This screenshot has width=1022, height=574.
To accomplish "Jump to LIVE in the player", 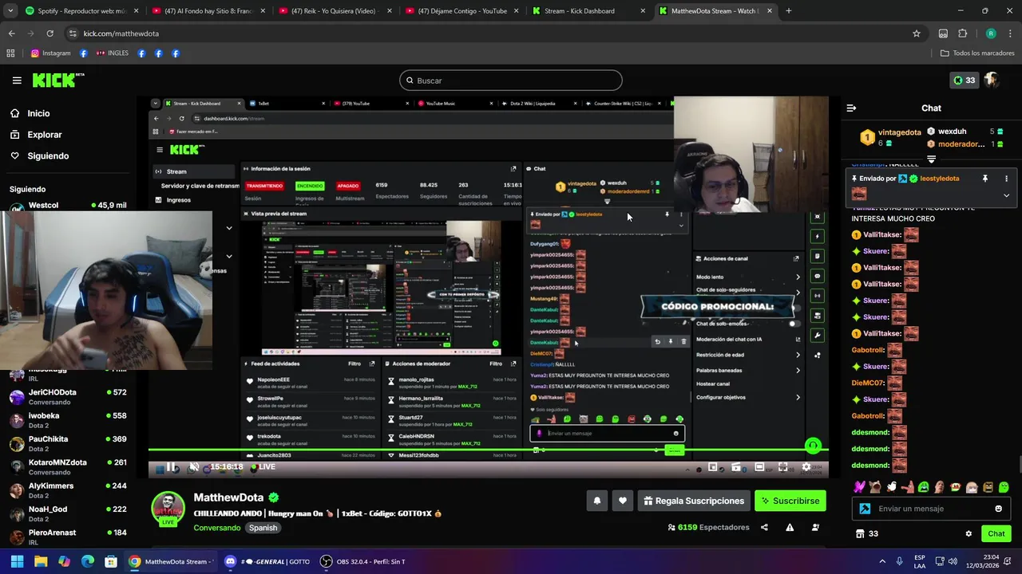I will [x=263, y=467].
